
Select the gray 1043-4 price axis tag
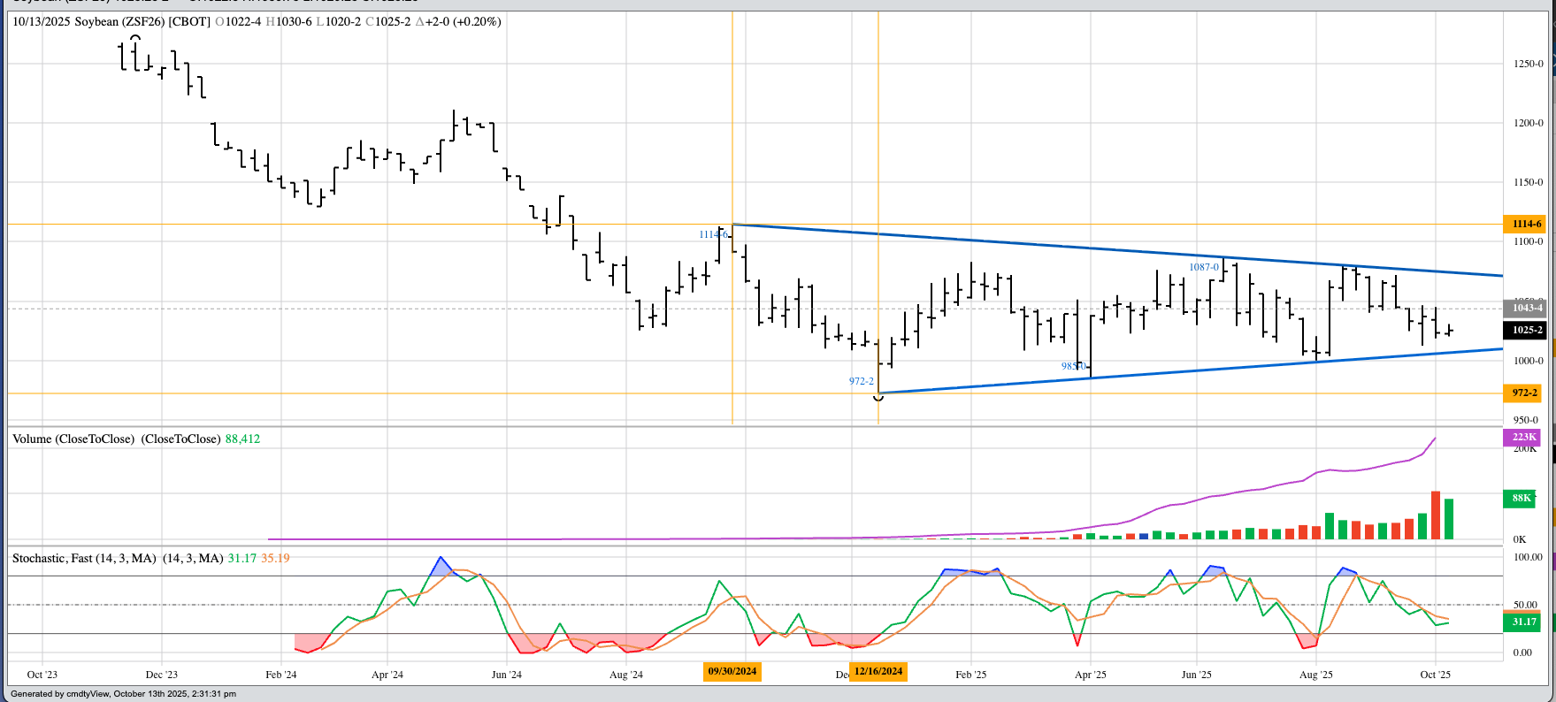1525,308
